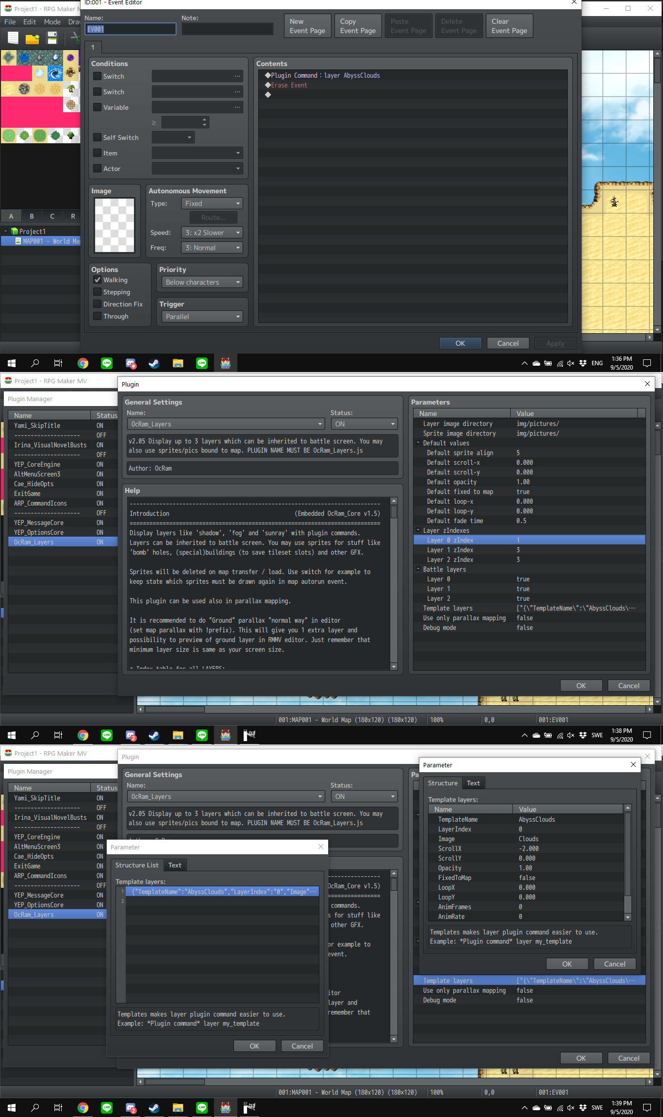Screen dimensions: 663x1117
Task: Click the green cube icon beside Project1
Action: (14, 232)
